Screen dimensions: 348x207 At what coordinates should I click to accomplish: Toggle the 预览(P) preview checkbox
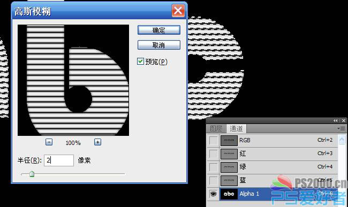point(140,61)
